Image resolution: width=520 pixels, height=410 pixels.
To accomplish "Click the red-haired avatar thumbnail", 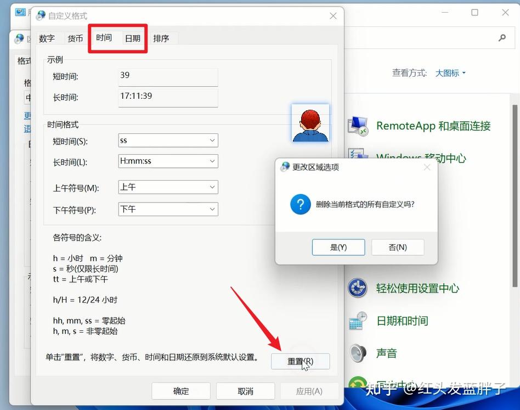I will [310, 123].
